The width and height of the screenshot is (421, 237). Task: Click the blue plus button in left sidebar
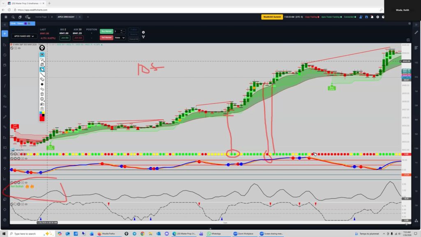[x=5, y=33]
